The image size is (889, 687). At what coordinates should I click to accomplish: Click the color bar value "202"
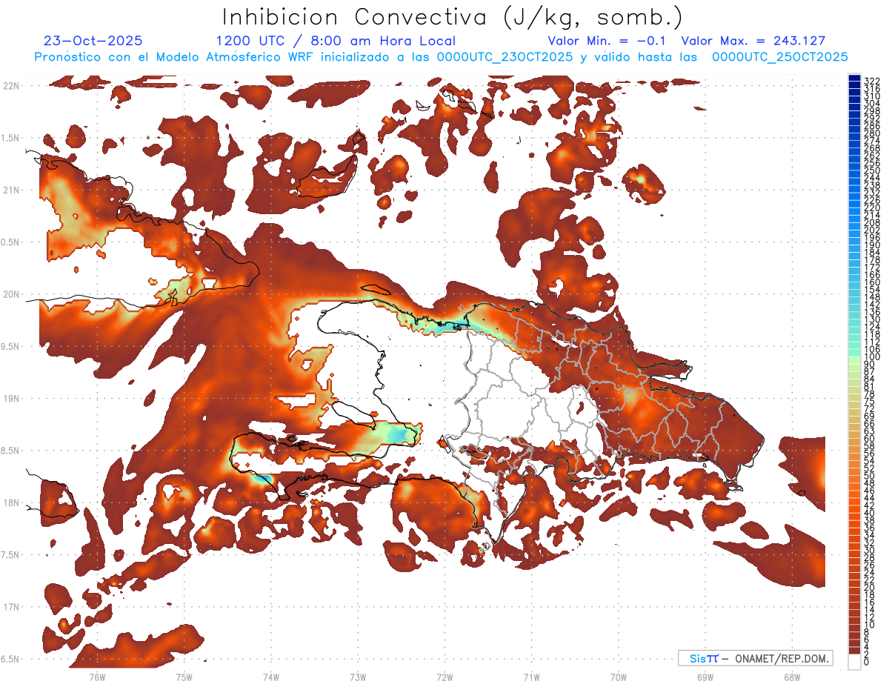tap(872, 230)
